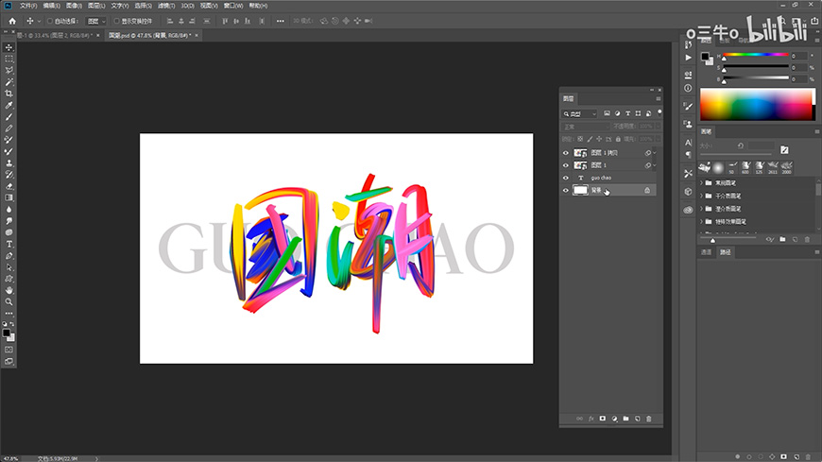This screenshot has width=822, height=462.
Task: Select the Crop tool
Action: click(9, 94)
